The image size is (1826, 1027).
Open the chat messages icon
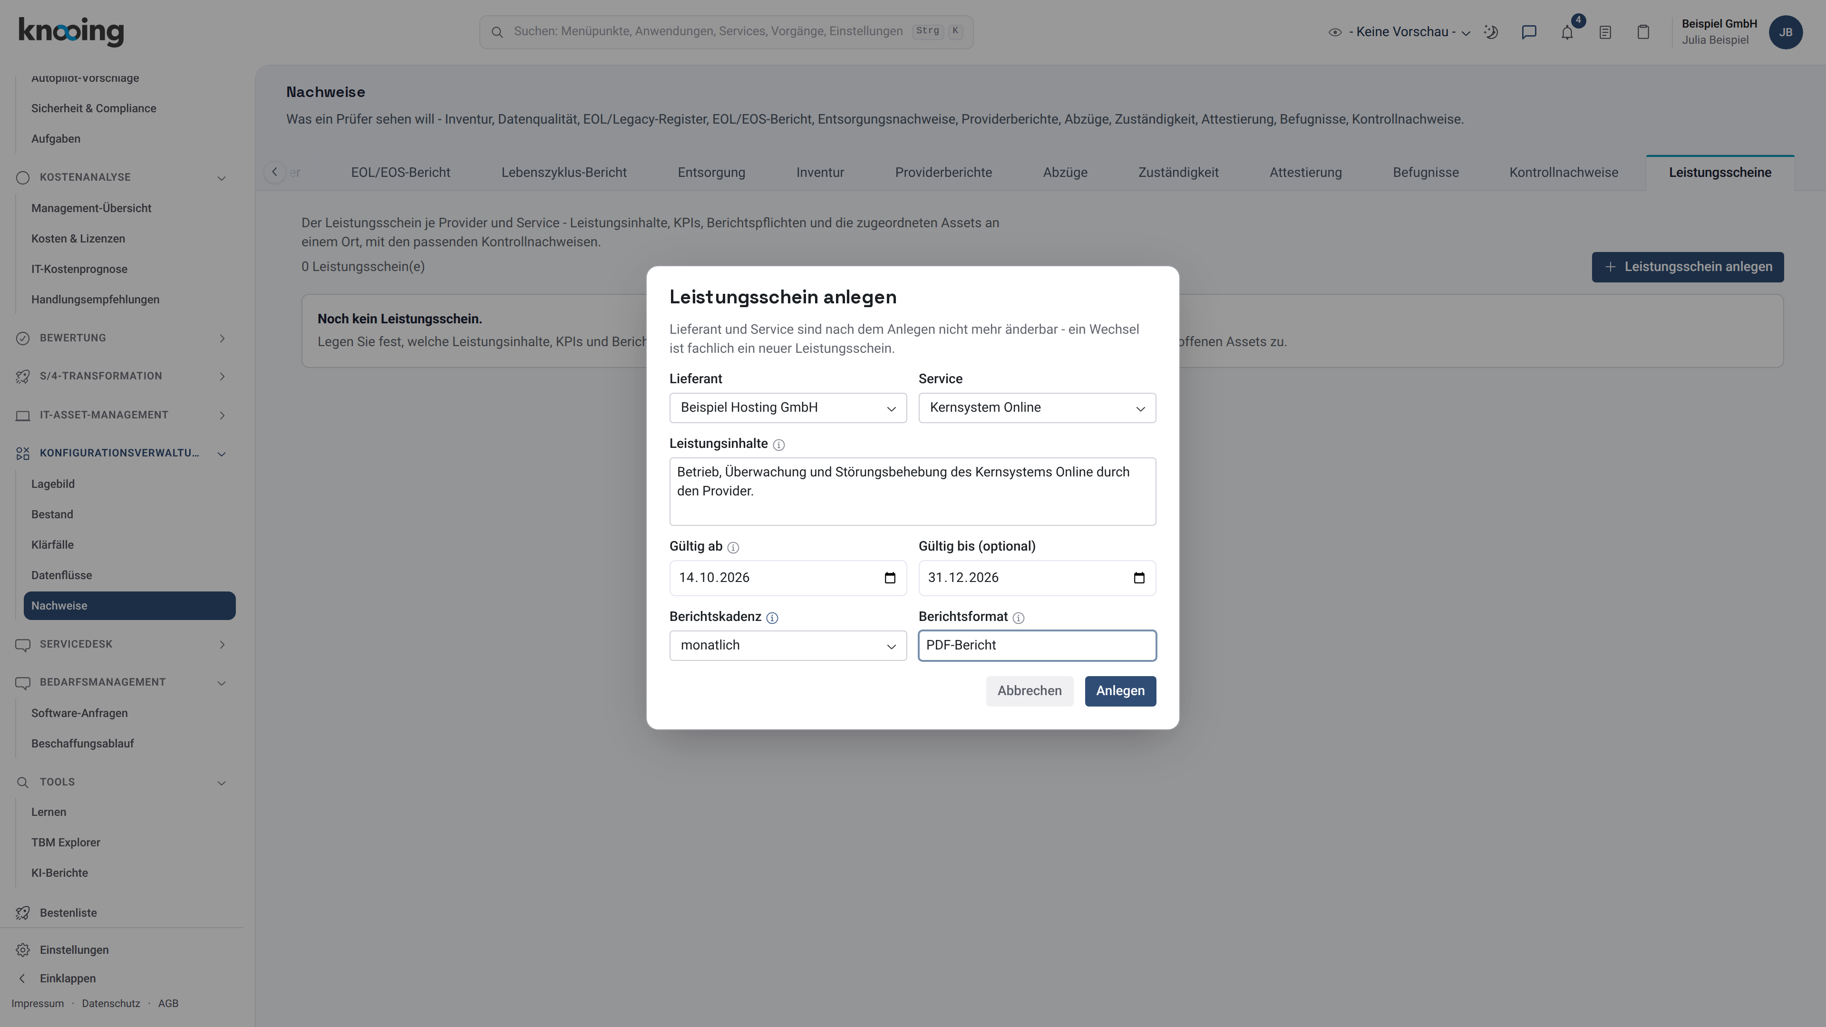[1529, 32]
